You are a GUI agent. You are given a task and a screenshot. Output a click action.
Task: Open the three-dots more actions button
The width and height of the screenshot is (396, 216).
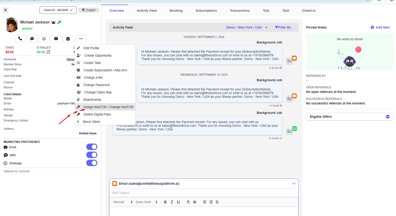(81, 39)
